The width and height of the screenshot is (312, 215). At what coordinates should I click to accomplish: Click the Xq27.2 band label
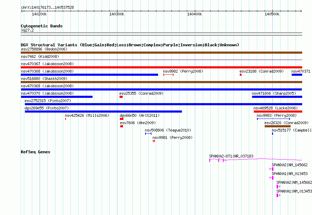coord(27,30)
